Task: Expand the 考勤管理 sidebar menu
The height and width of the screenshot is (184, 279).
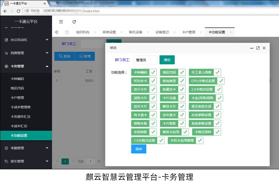Action: [x=26, y=148]
